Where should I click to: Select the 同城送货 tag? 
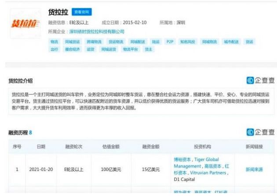click(x=109, y=49)
